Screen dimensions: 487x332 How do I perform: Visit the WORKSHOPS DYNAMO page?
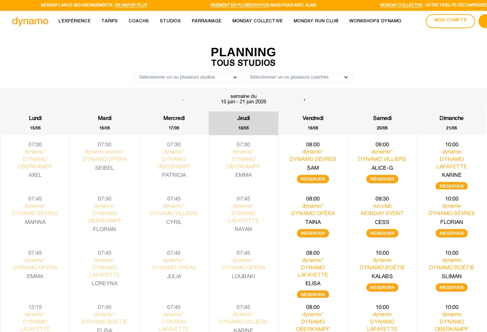tap(375, 21)
